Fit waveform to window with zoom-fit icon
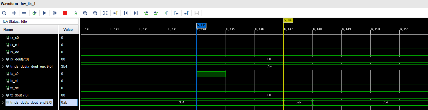Image resolution: width=428 pixels, height=110 pixels. 105,13
